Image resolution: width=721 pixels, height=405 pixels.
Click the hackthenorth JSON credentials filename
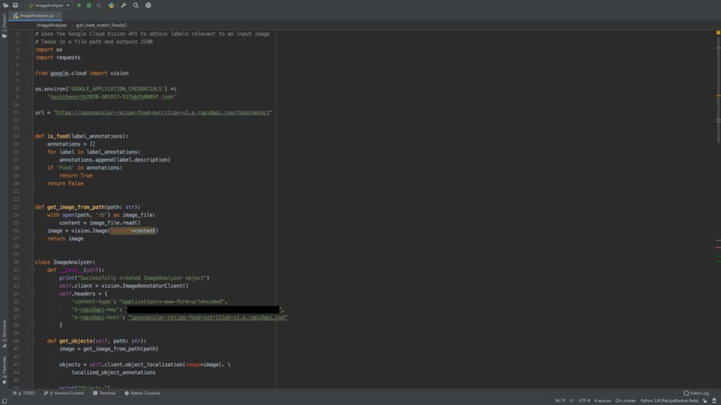coord(112,97)
